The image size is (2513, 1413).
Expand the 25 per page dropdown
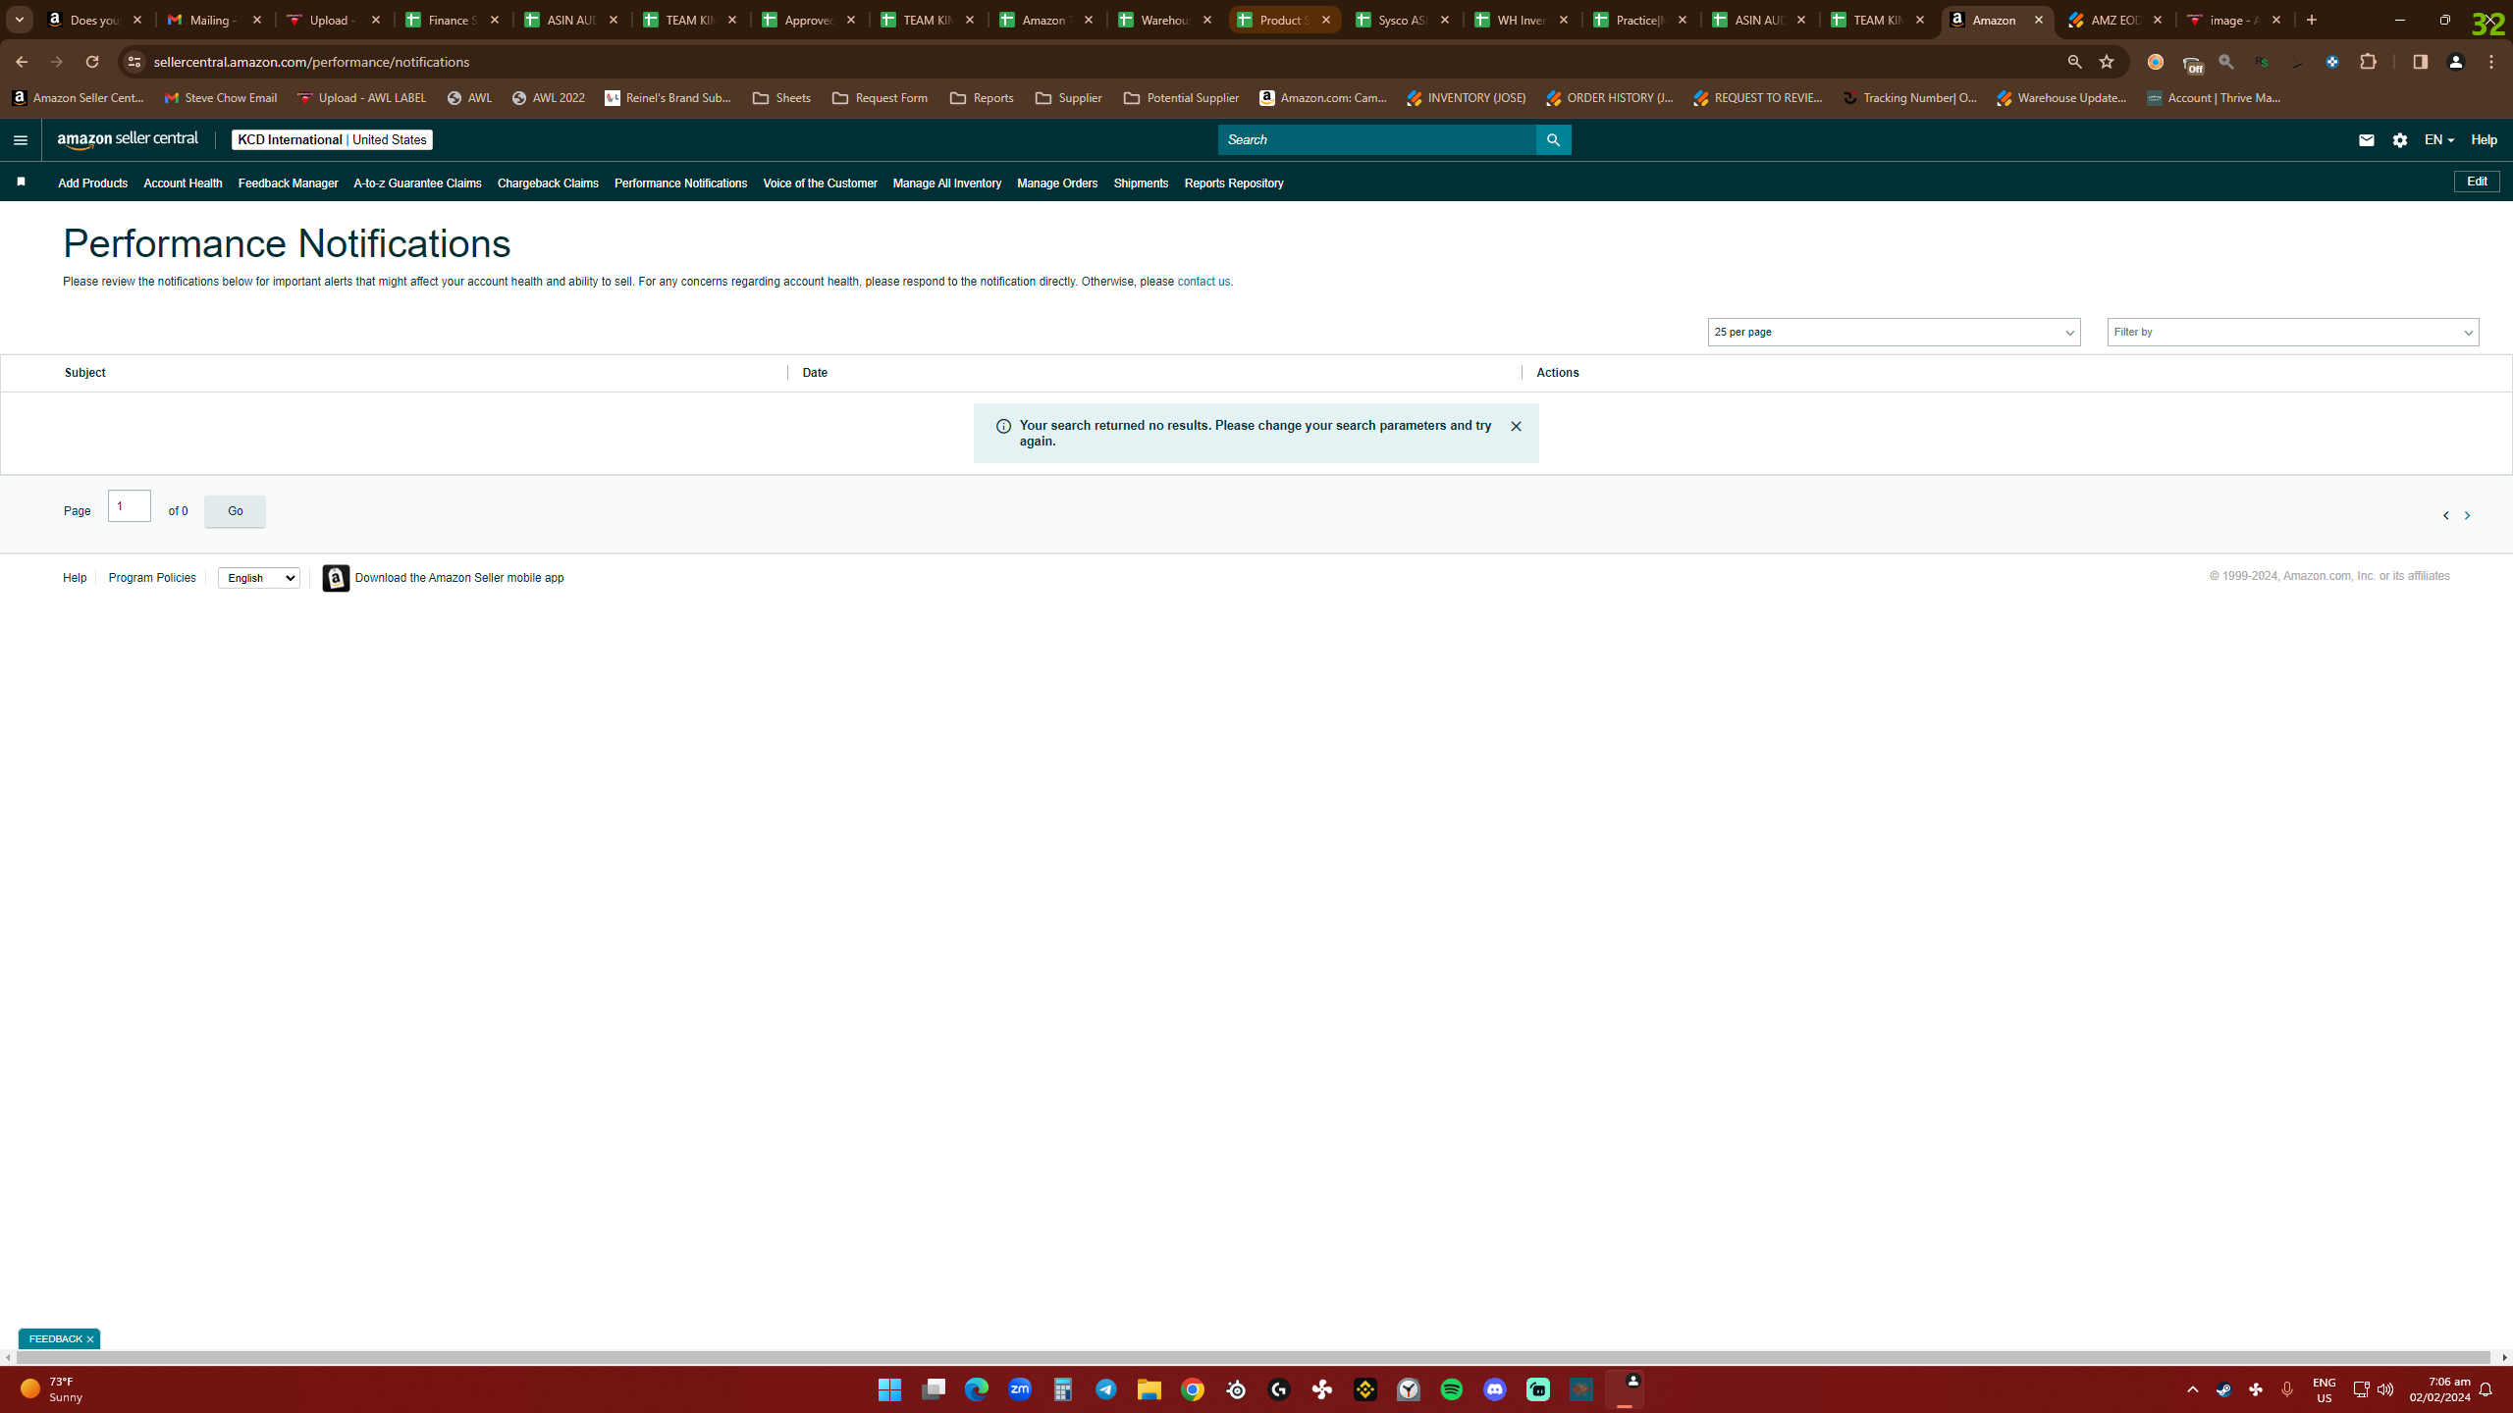pos(1894,333)
